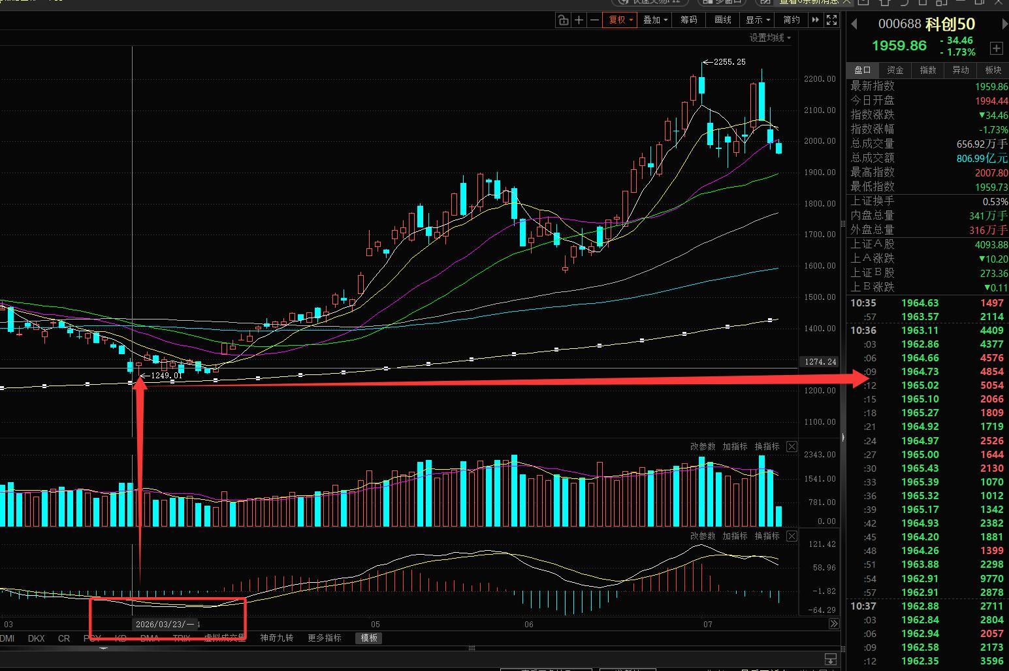Select the 神奇九转 indicator
Viewport: 1009px width, 671px height.
277,638
